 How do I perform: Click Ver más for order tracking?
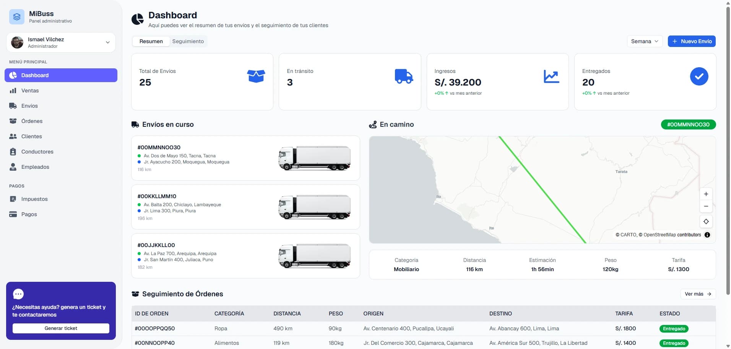coord(698,294)
